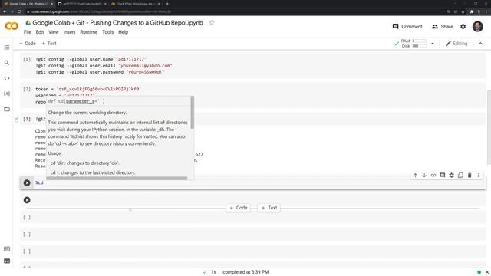
Task: Open the Insert menu
Action: pyautogui.click(x=69, y=32)
